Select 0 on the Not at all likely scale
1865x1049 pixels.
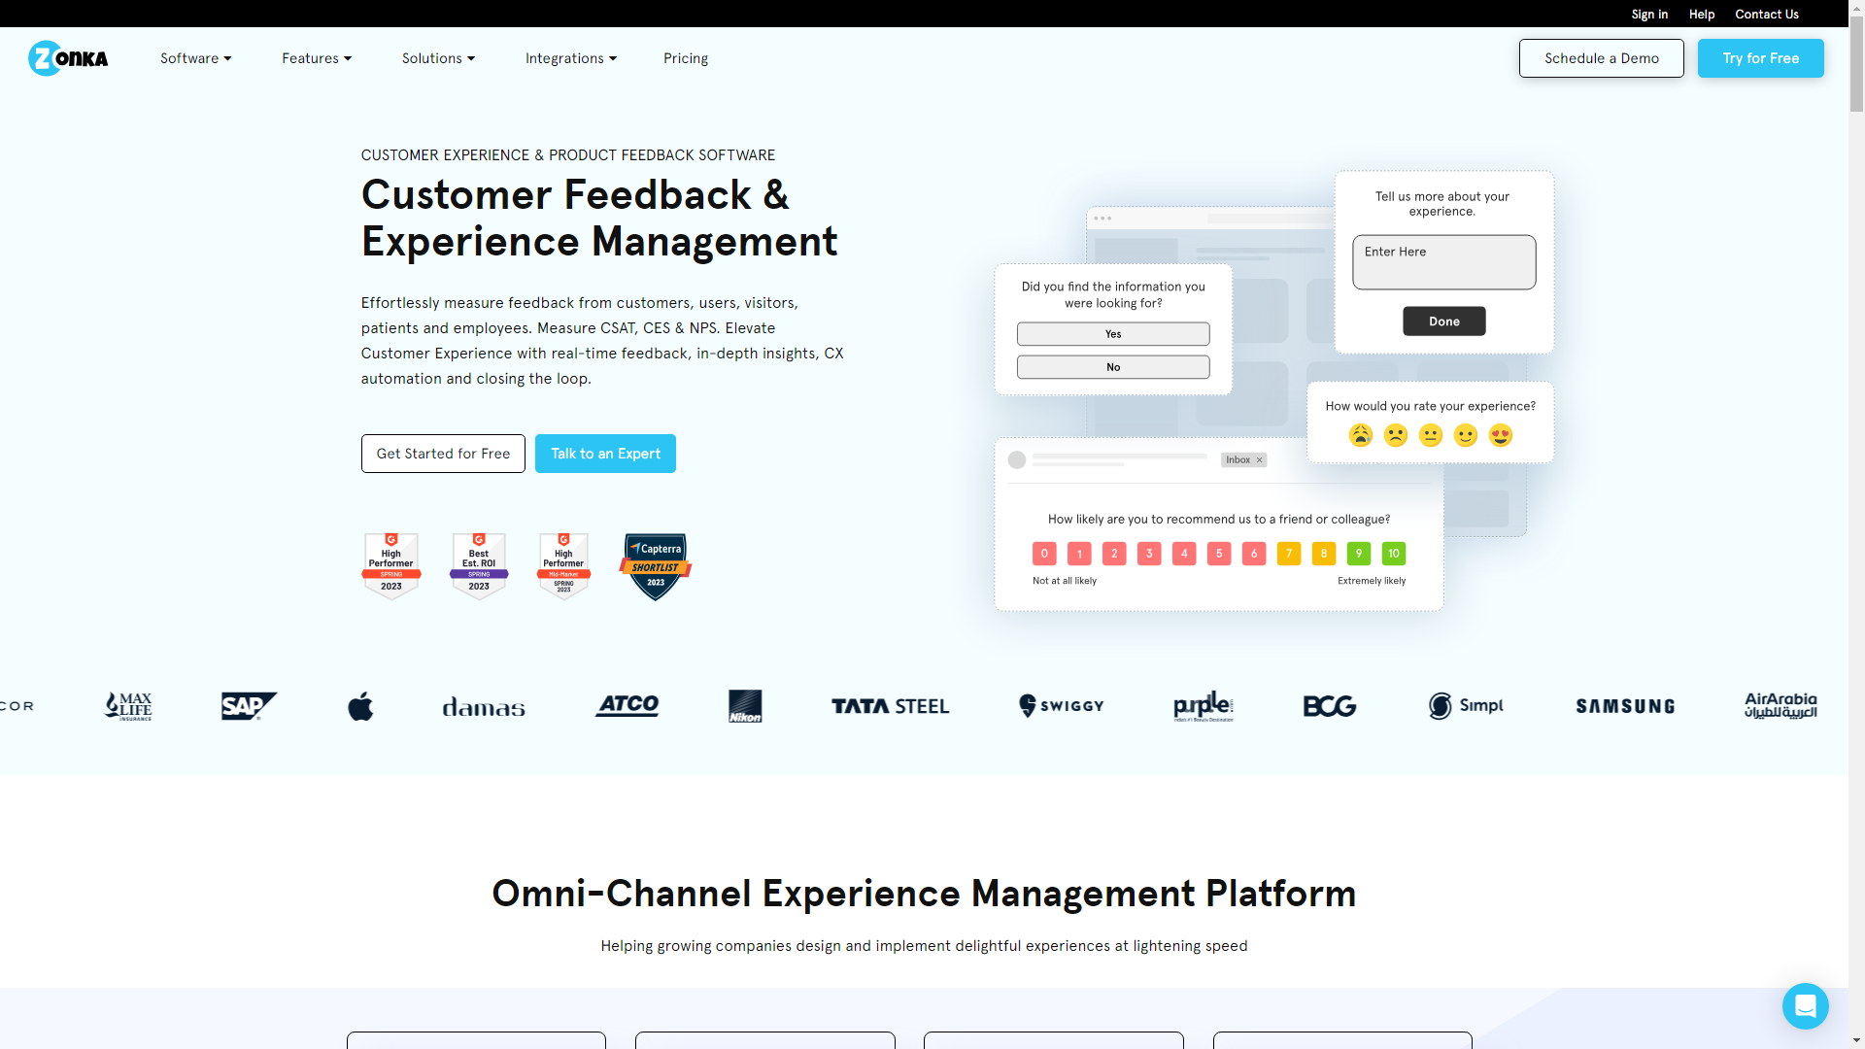[x=1044, y=553]
